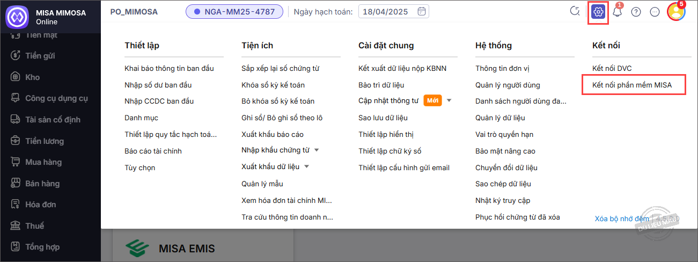This screenshot has width=698, height=262.
Task: Expand Xuất khẩu dữ liệu submenu arrow
Action: [306, 166]
